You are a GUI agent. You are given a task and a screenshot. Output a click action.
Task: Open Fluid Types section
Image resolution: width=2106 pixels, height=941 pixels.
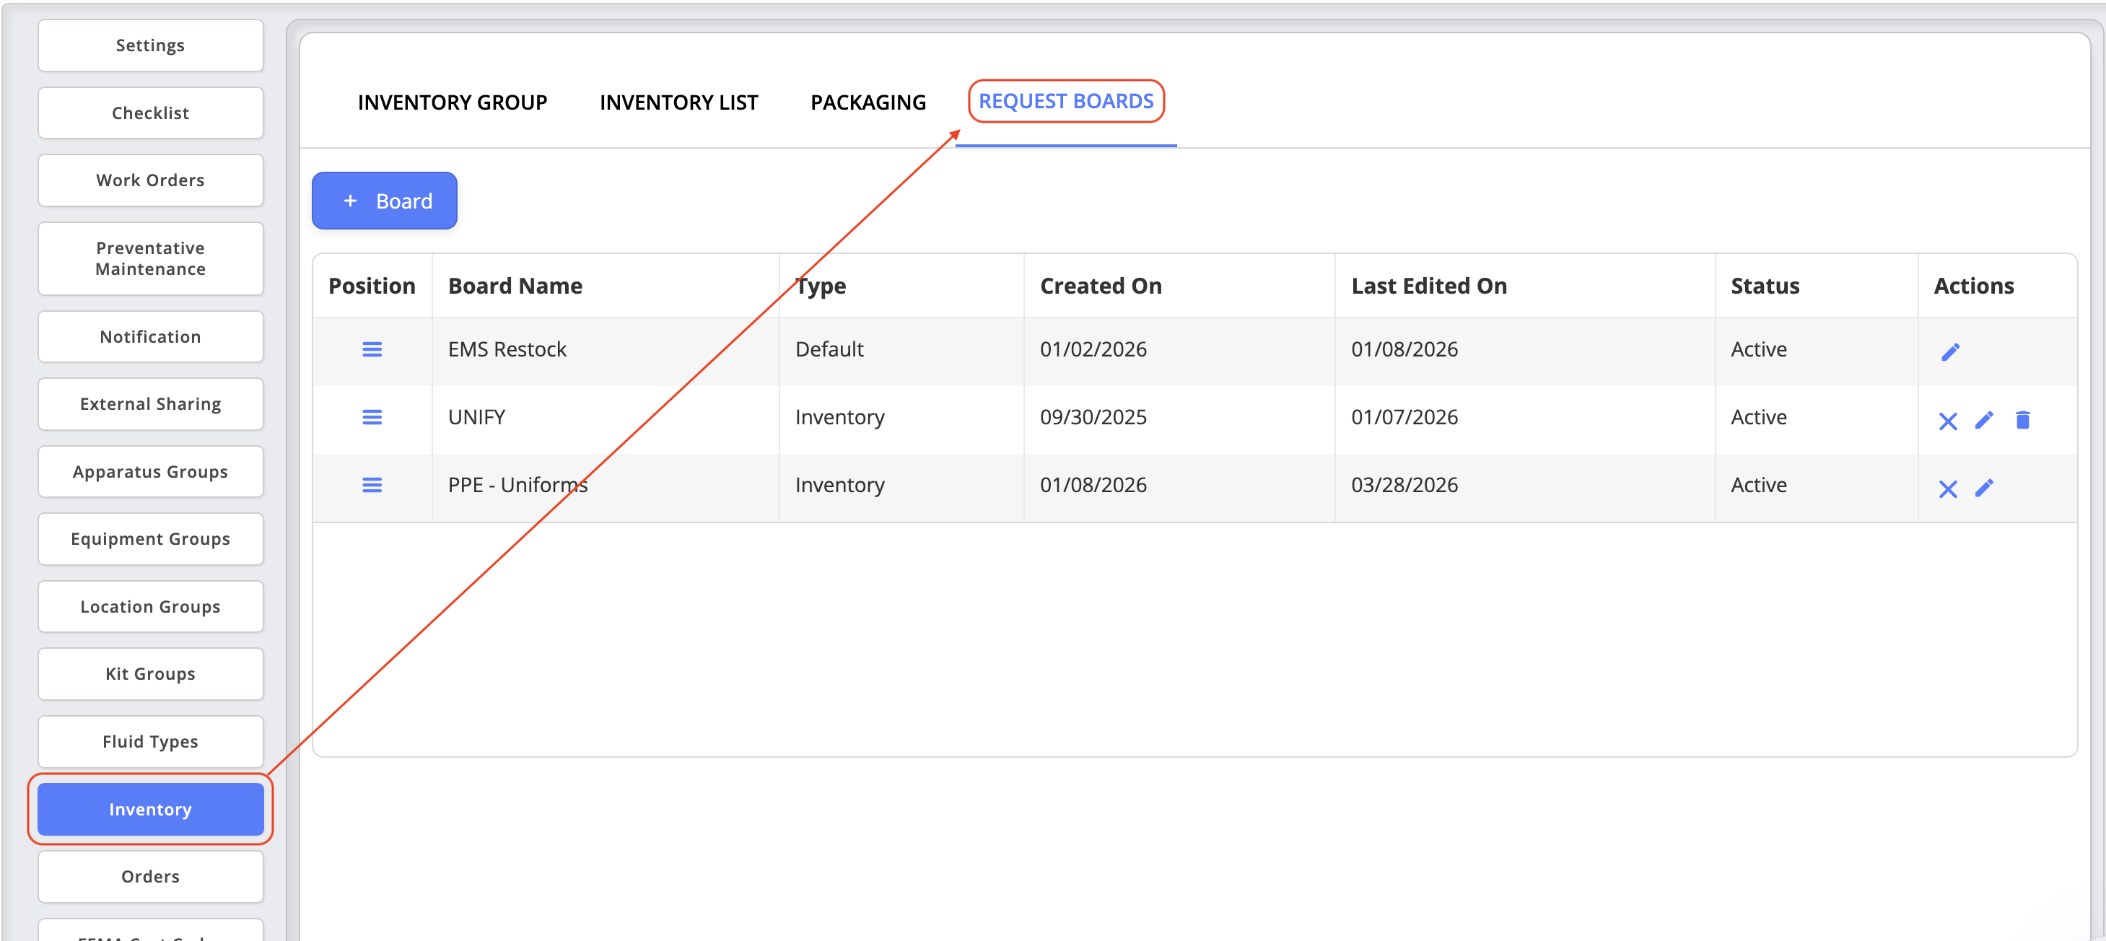pos(150,743)
